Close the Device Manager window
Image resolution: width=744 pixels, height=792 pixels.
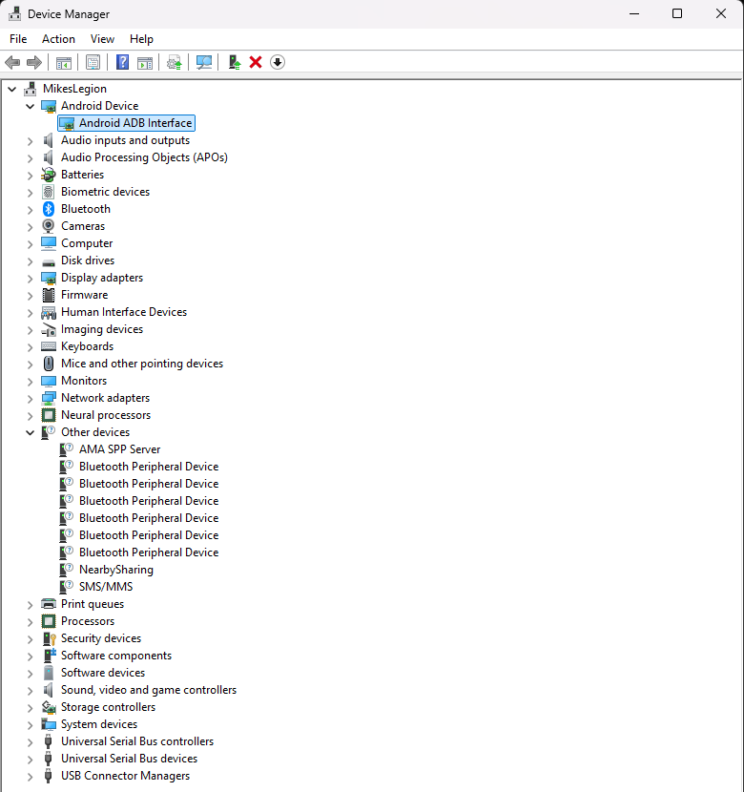[721, 13]
